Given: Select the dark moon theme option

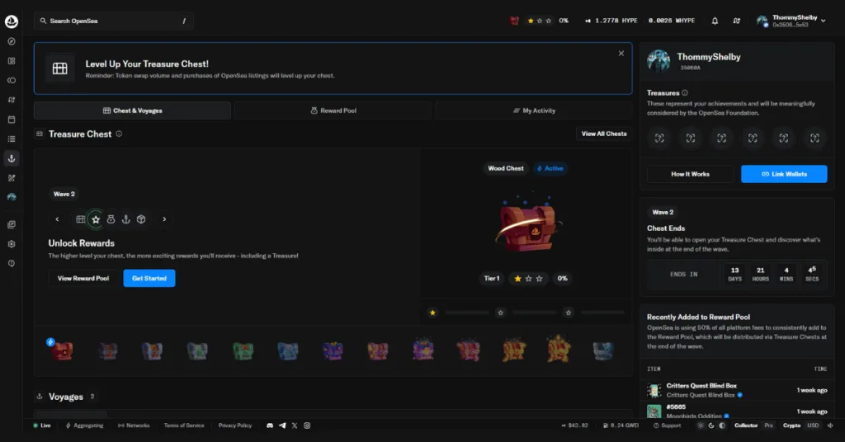Looking at the screenshot, I should 711,426.
